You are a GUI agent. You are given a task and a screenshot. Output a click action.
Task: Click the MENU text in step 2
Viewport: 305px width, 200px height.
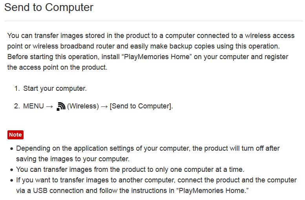click(x=33, y=106)
